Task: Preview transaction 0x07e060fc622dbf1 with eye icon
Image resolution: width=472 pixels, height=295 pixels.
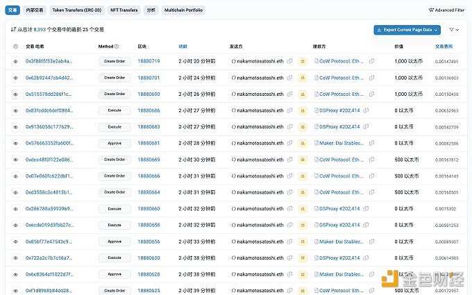Action: point(16,176)
